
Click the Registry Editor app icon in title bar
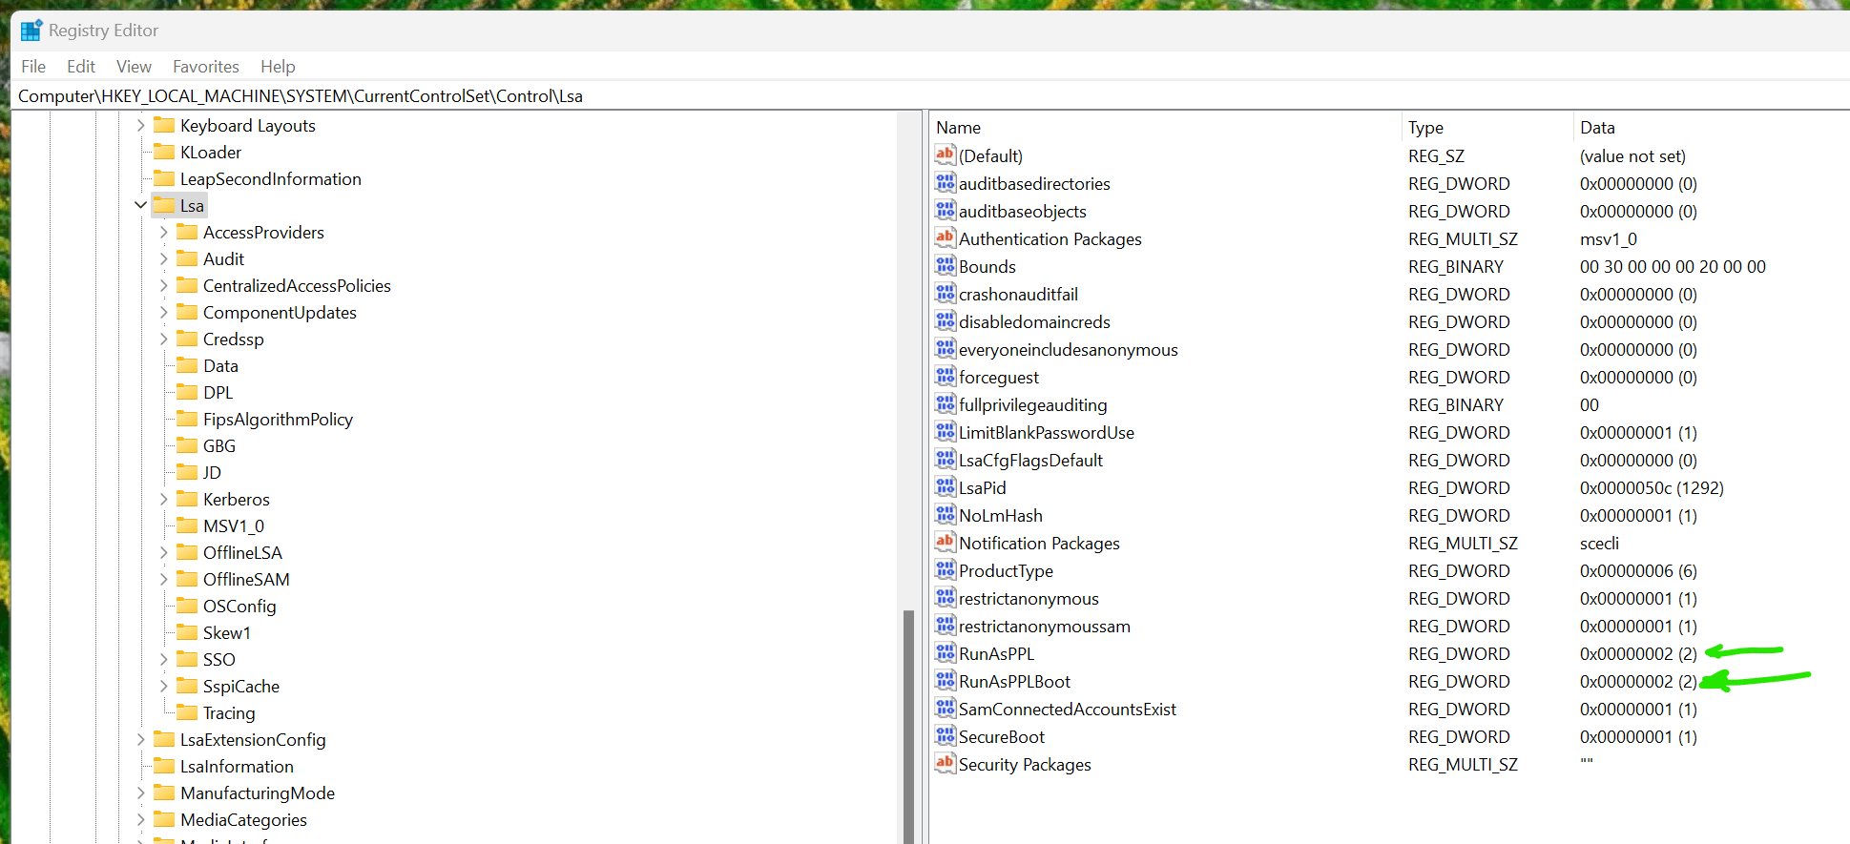[31, 31]
